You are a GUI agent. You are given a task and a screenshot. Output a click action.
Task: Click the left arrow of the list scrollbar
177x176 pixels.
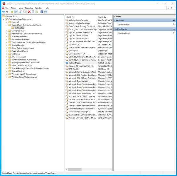pos(66,169)
